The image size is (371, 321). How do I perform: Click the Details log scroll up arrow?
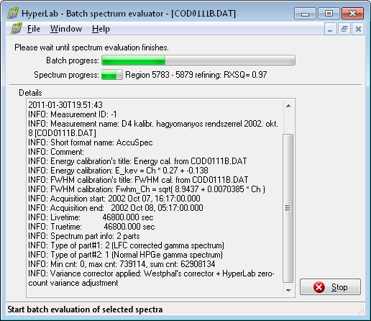pyautogui.click(x=288, y=106)
